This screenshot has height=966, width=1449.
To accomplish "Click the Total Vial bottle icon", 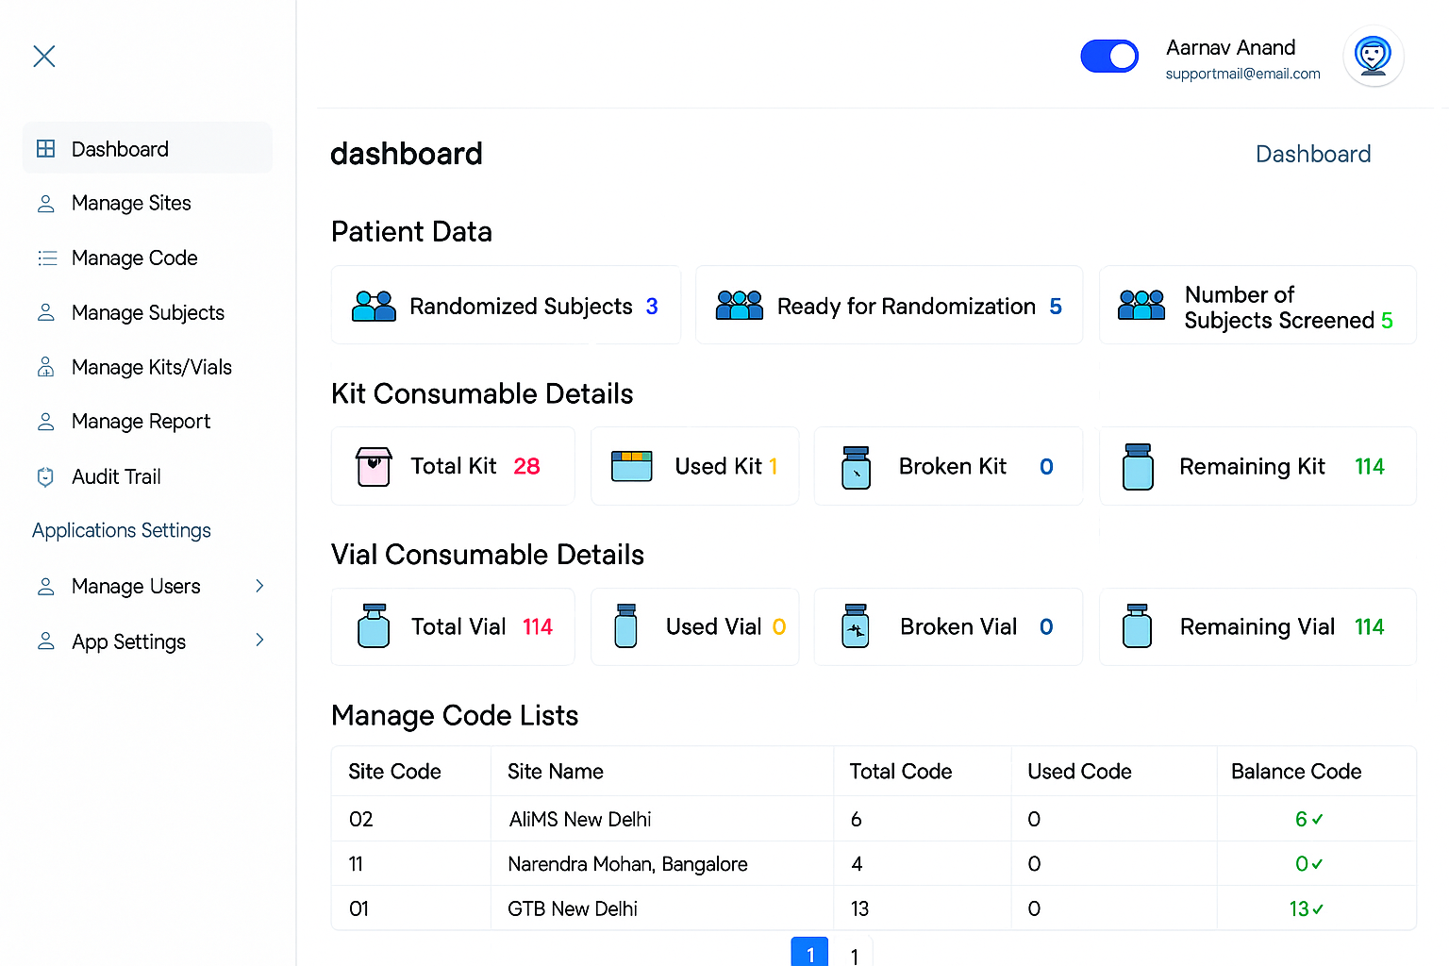I will pos(374,626).
